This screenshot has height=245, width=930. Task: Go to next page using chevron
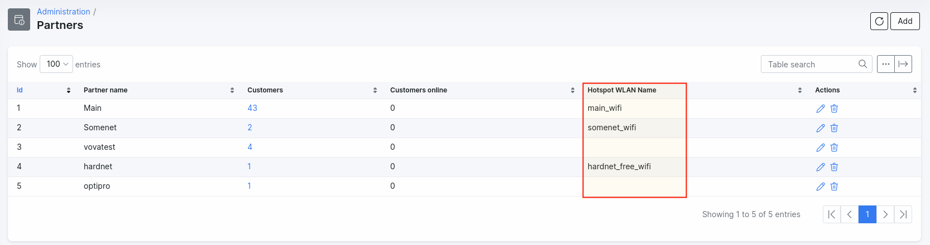point(885,214)
